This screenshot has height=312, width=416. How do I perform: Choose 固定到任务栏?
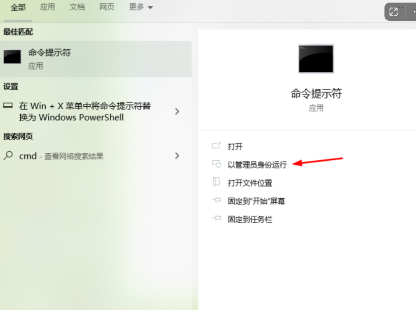click(250, 220)
